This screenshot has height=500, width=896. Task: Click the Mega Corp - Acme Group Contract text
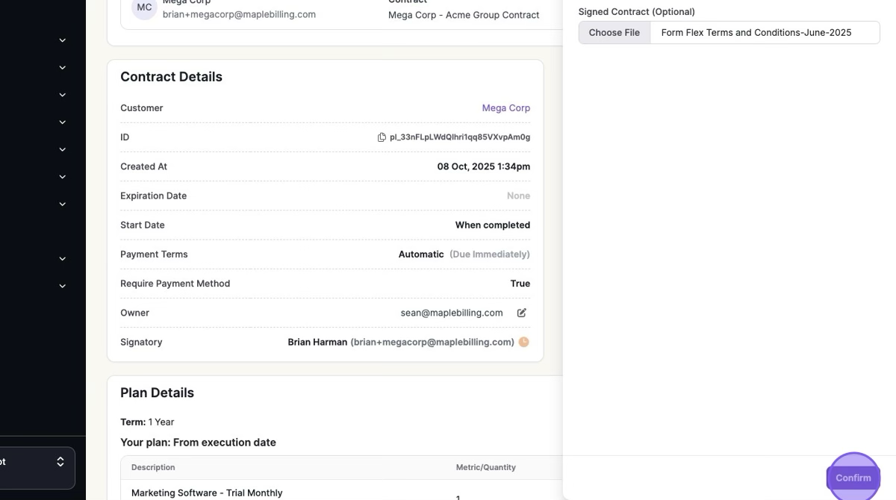pyautogui.click(x=463, y=15)
